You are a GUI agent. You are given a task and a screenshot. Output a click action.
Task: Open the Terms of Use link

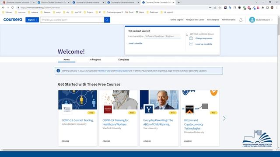point(104,71)
